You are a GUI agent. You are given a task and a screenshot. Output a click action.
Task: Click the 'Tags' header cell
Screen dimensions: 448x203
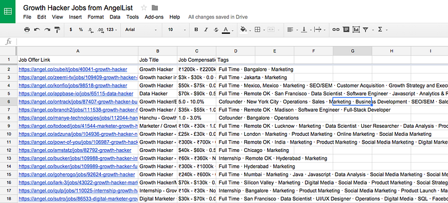236,60
